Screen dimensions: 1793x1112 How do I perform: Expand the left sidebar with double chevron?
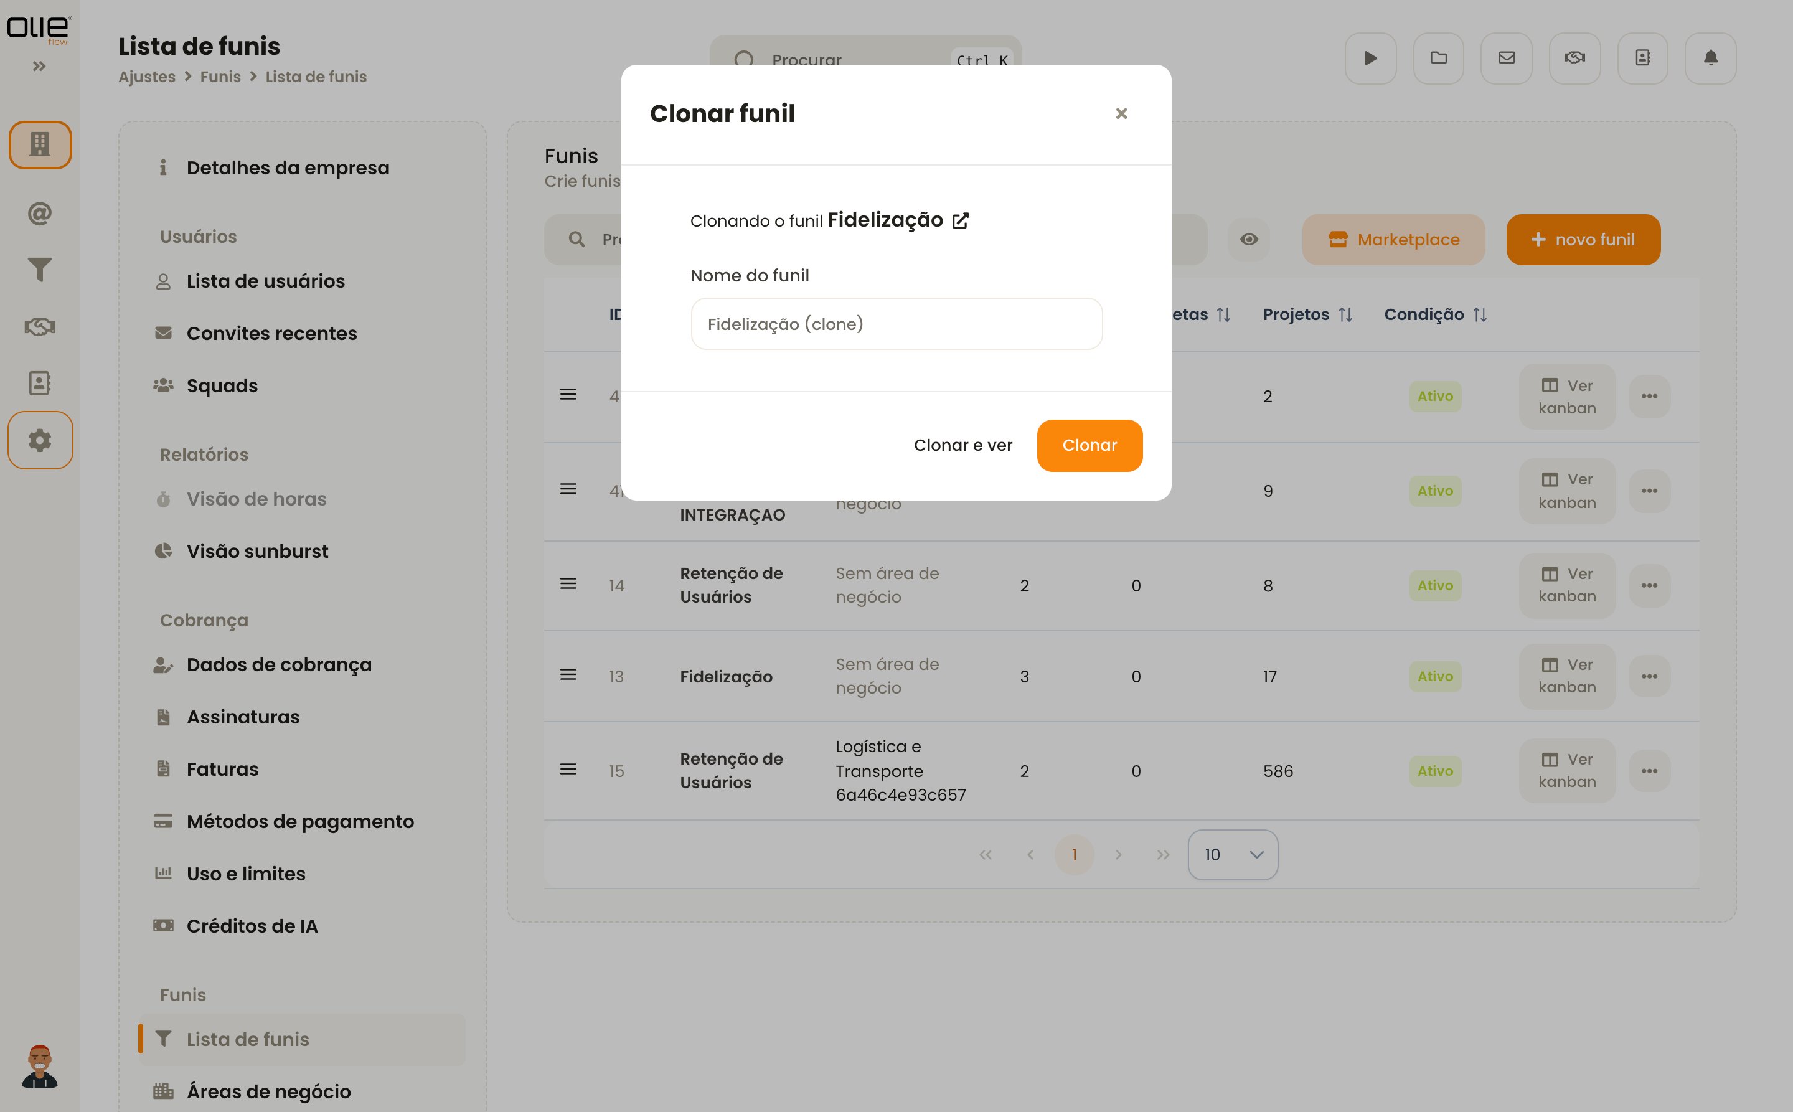click(x=40, y=66)
